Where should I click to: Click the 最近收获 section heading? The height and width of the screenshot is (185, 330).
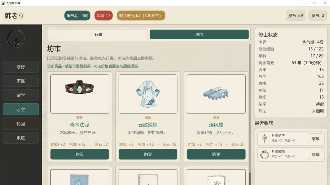[264, 123]
